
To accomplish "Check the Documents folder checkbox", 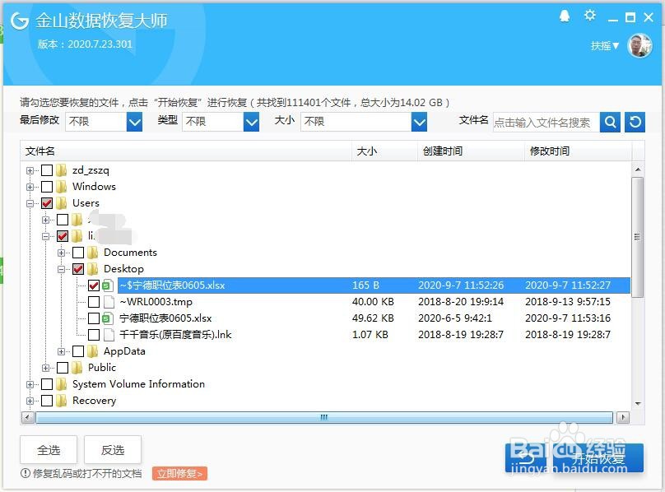I will coord(78,253).
